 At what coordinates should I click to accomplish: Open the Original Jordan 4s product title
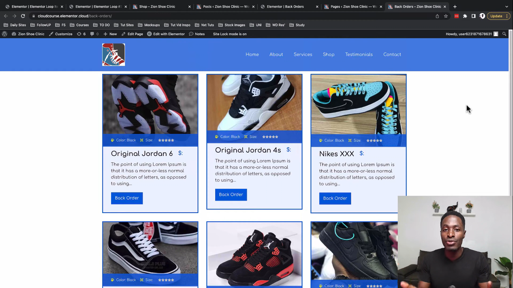[248, 150]
